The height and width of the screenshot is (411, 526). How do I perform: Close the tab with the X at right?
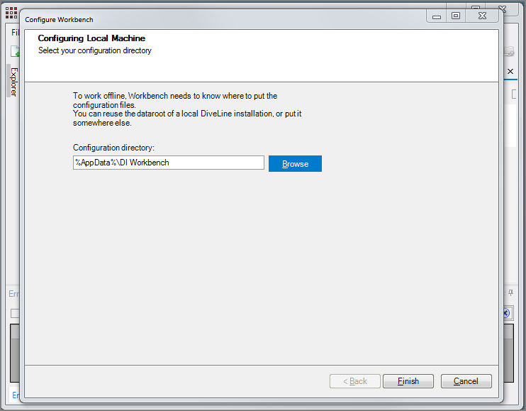click(510, 72)
